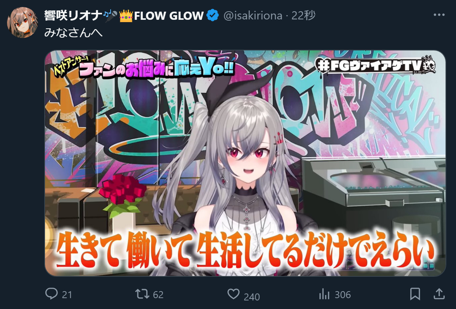
Task: Open the share upload icon
Action: (x=439, y=294)
